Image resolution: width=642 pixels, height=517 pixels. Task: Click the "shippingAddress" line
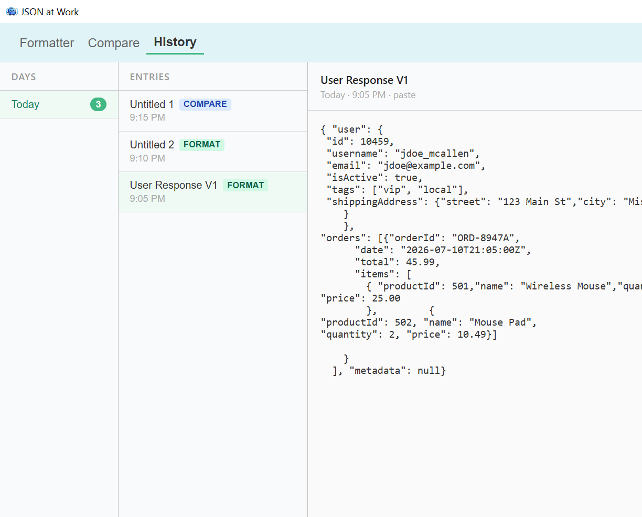point(484,202)
